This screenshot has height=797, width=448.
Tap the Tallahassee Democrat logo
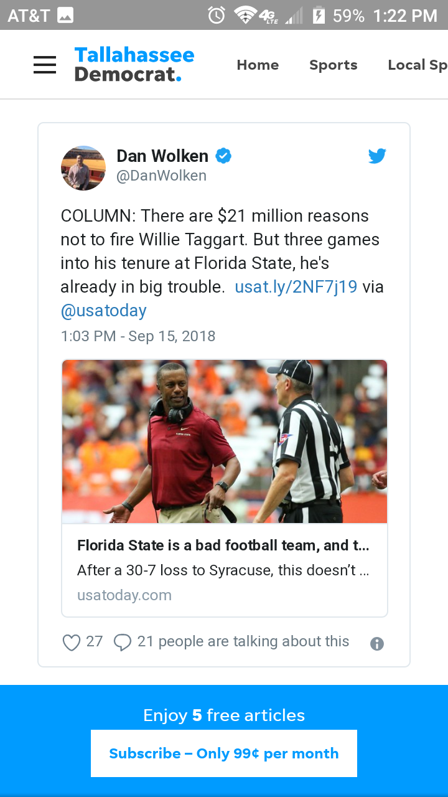[x=134, y=65]
